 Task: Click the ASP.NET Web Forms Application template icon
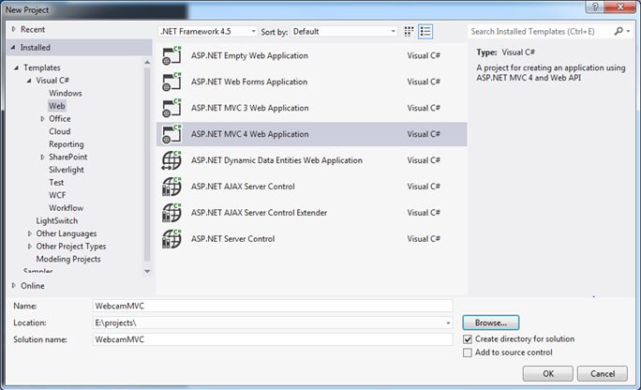click(x=171, y=82)
